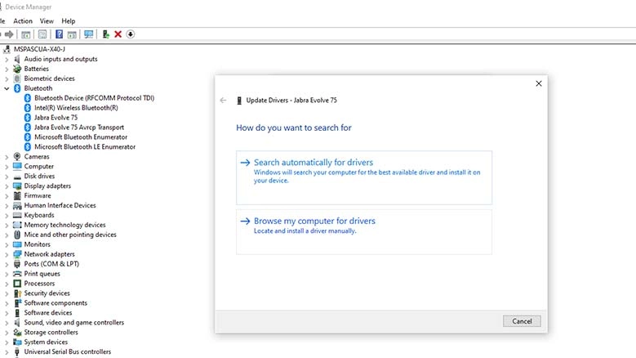Viewport: 636px width, 358px height.
Task: Click the Bluetooth icon beside Microsoft Bluetooth LE Enumerator
Action: click(28, 146)
